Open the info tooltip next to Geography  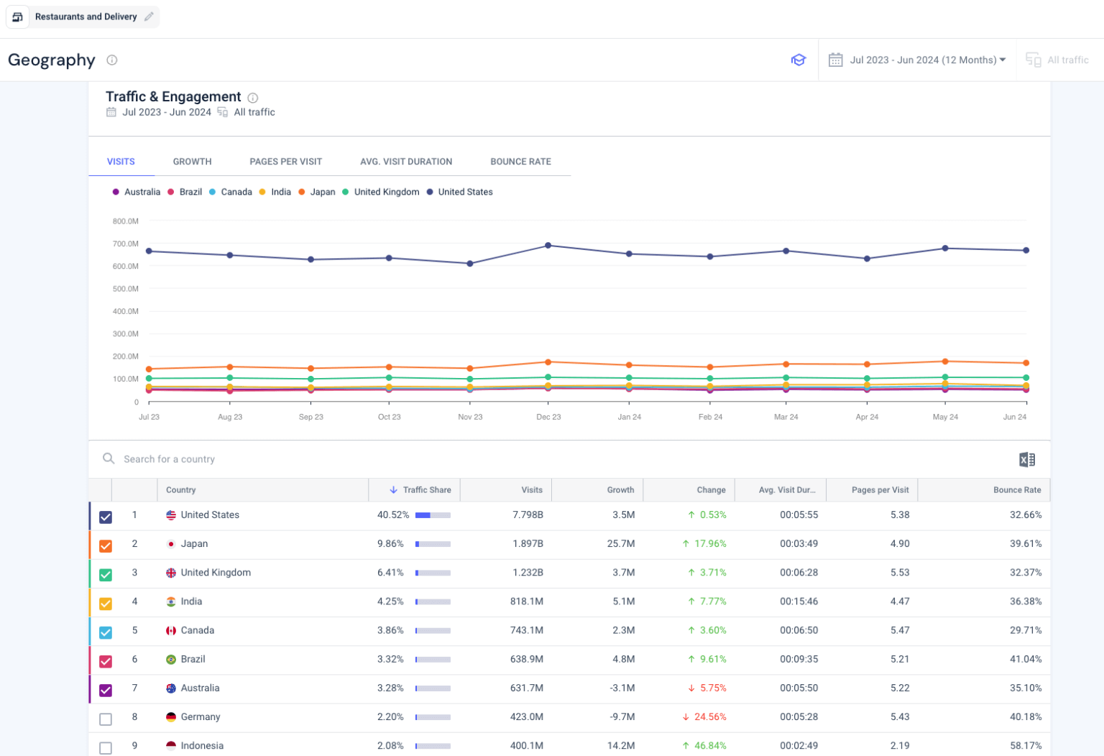(112, 60)
